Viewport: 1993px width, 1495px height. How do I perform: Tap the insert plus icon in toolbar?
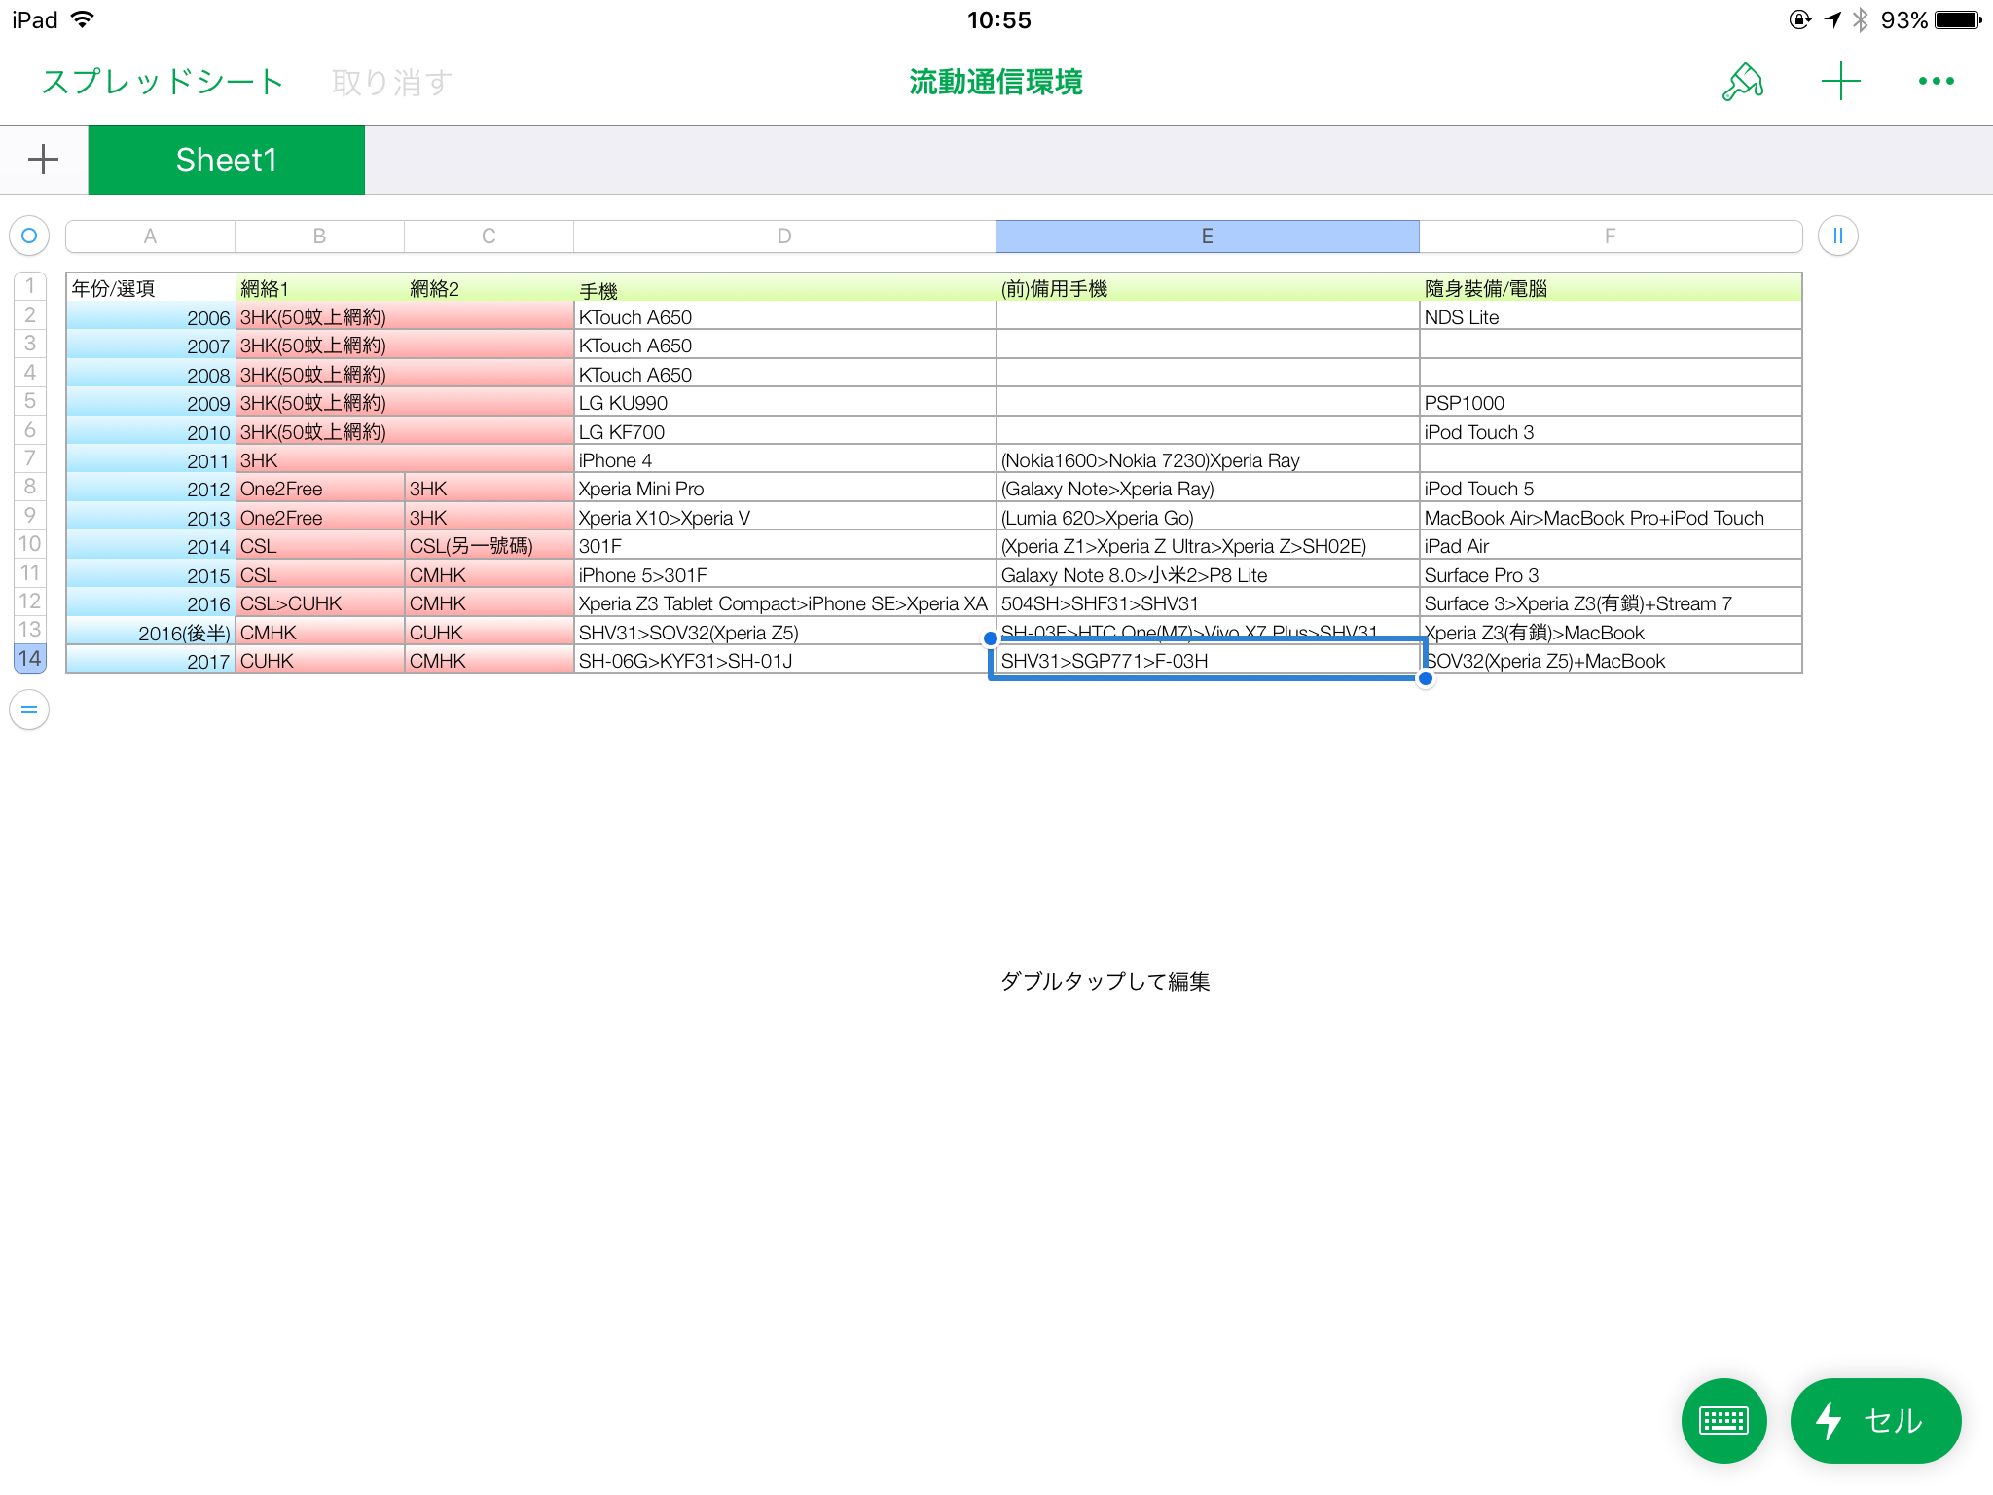coord(1840,82)
